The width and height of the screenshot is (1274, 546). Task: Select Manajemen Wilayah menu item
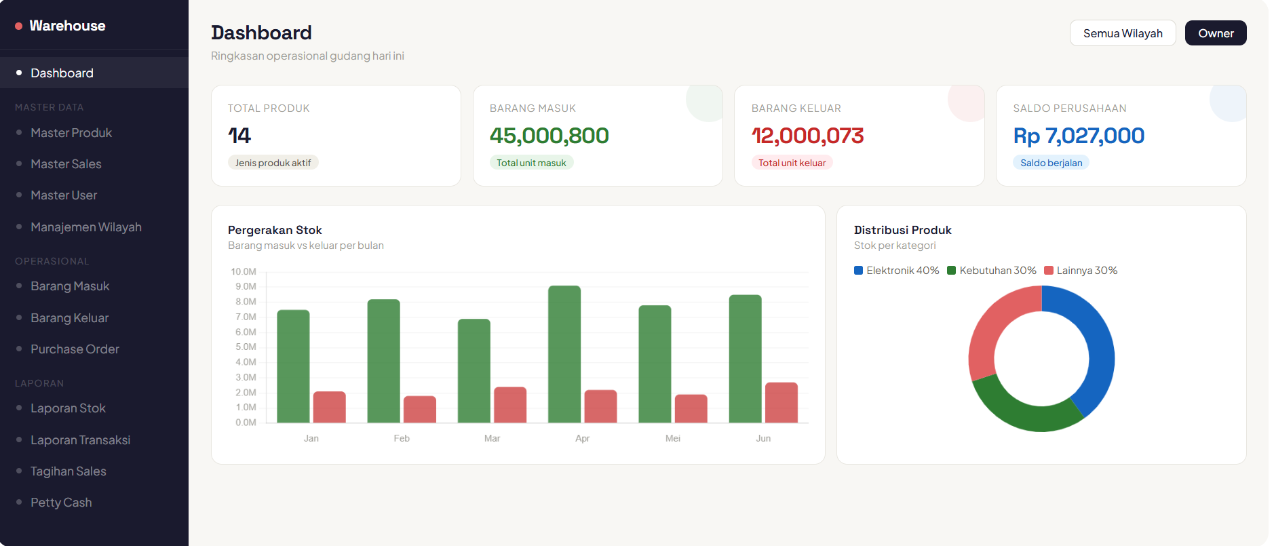tap(86, 227)
